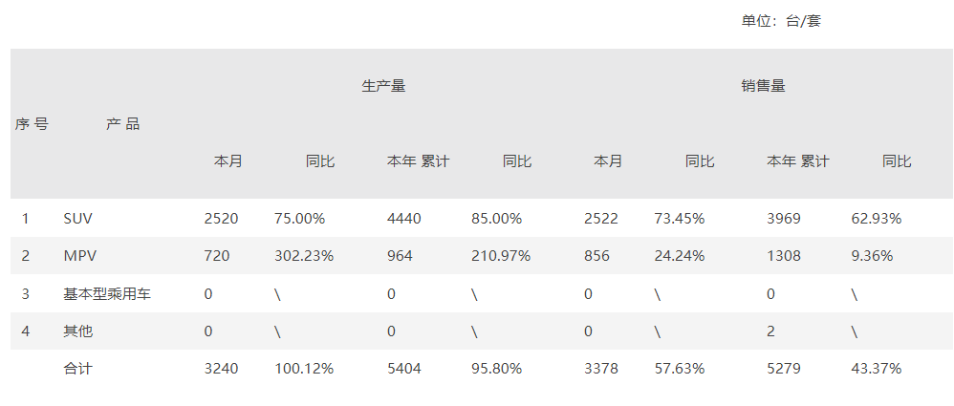Click the SUV product row label
The height and width of the screenshot is (406, 954).
(77, 219)
